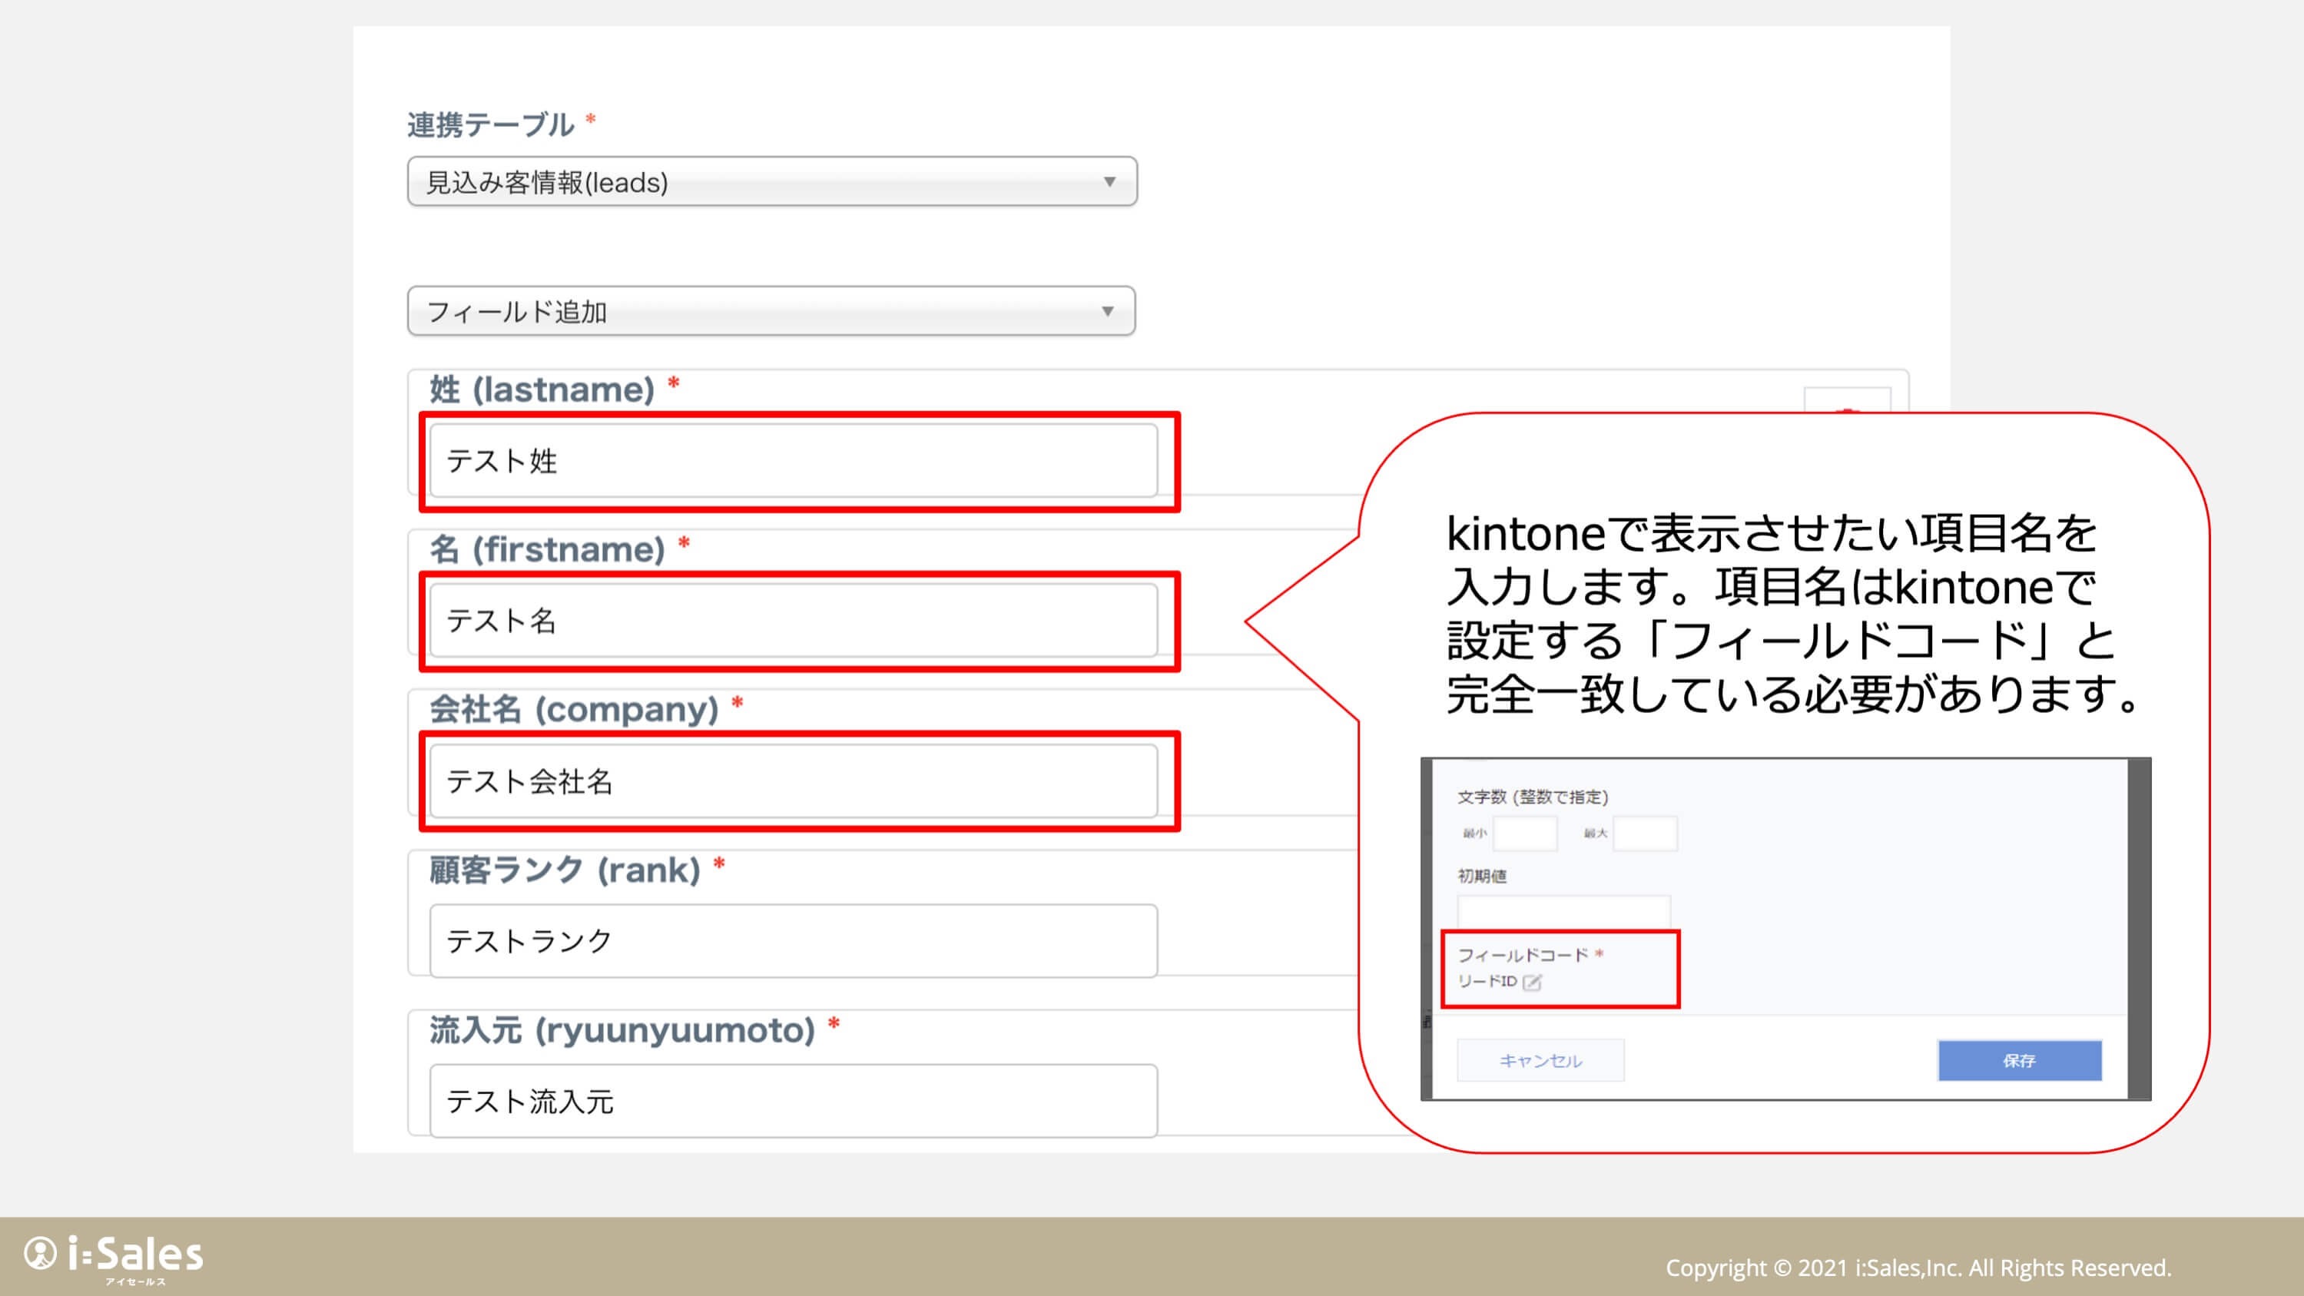The image size is (2304, 1296).
Task: Click the テストランク rank input
Action: pos(794,941)
